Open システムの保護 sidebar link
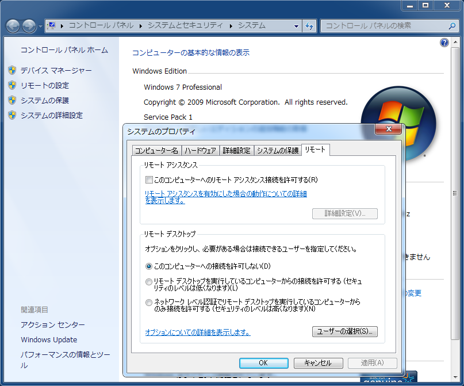The width and height of the screenshot is (464, 386). [45, 100]
